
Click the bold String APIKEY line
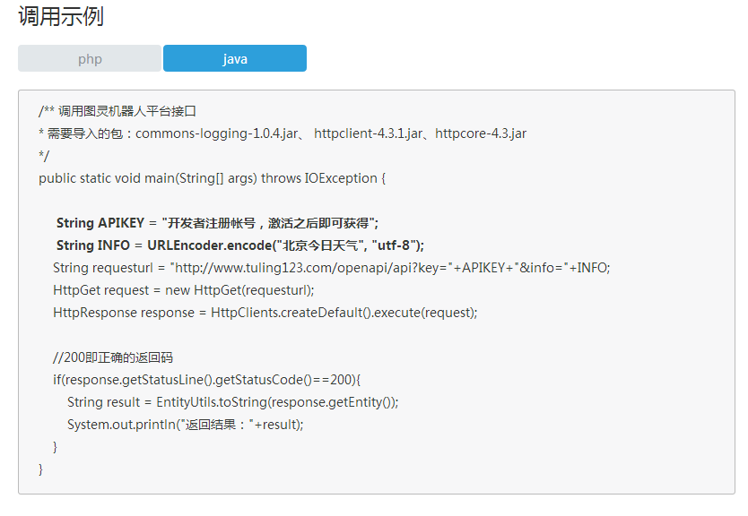point(218,223)
